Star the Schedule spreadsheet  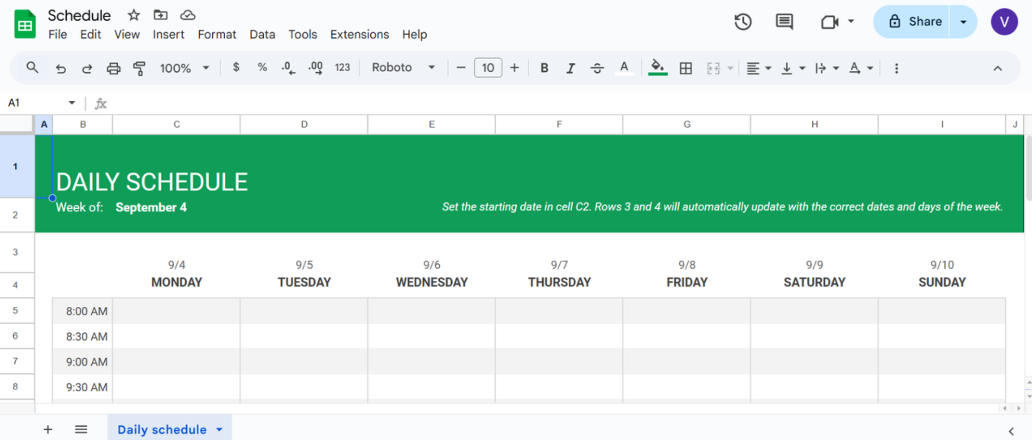pyautogui.click(x=133, y=15)
